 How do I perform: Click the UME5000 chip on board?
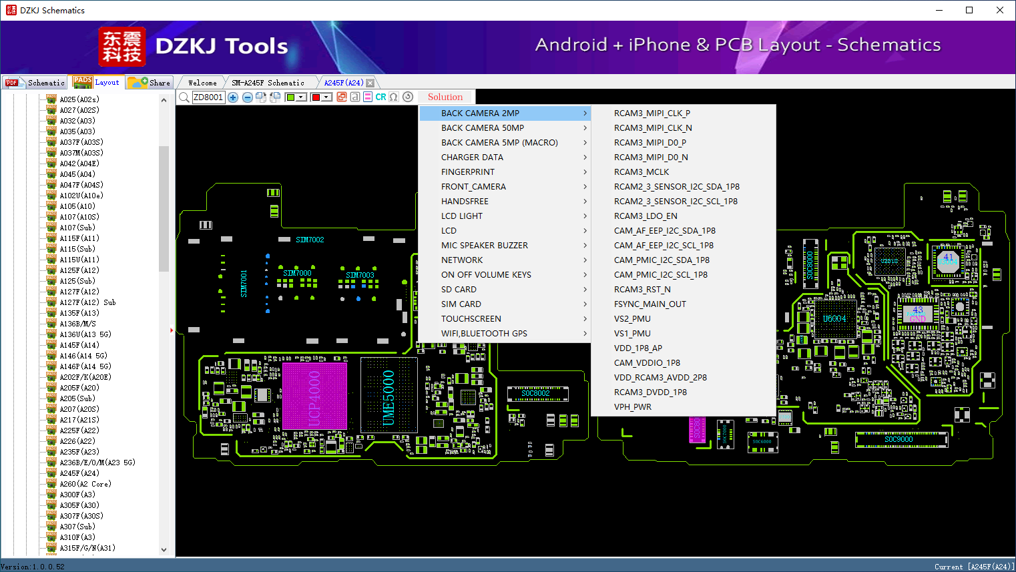click(x=389, y=395)
